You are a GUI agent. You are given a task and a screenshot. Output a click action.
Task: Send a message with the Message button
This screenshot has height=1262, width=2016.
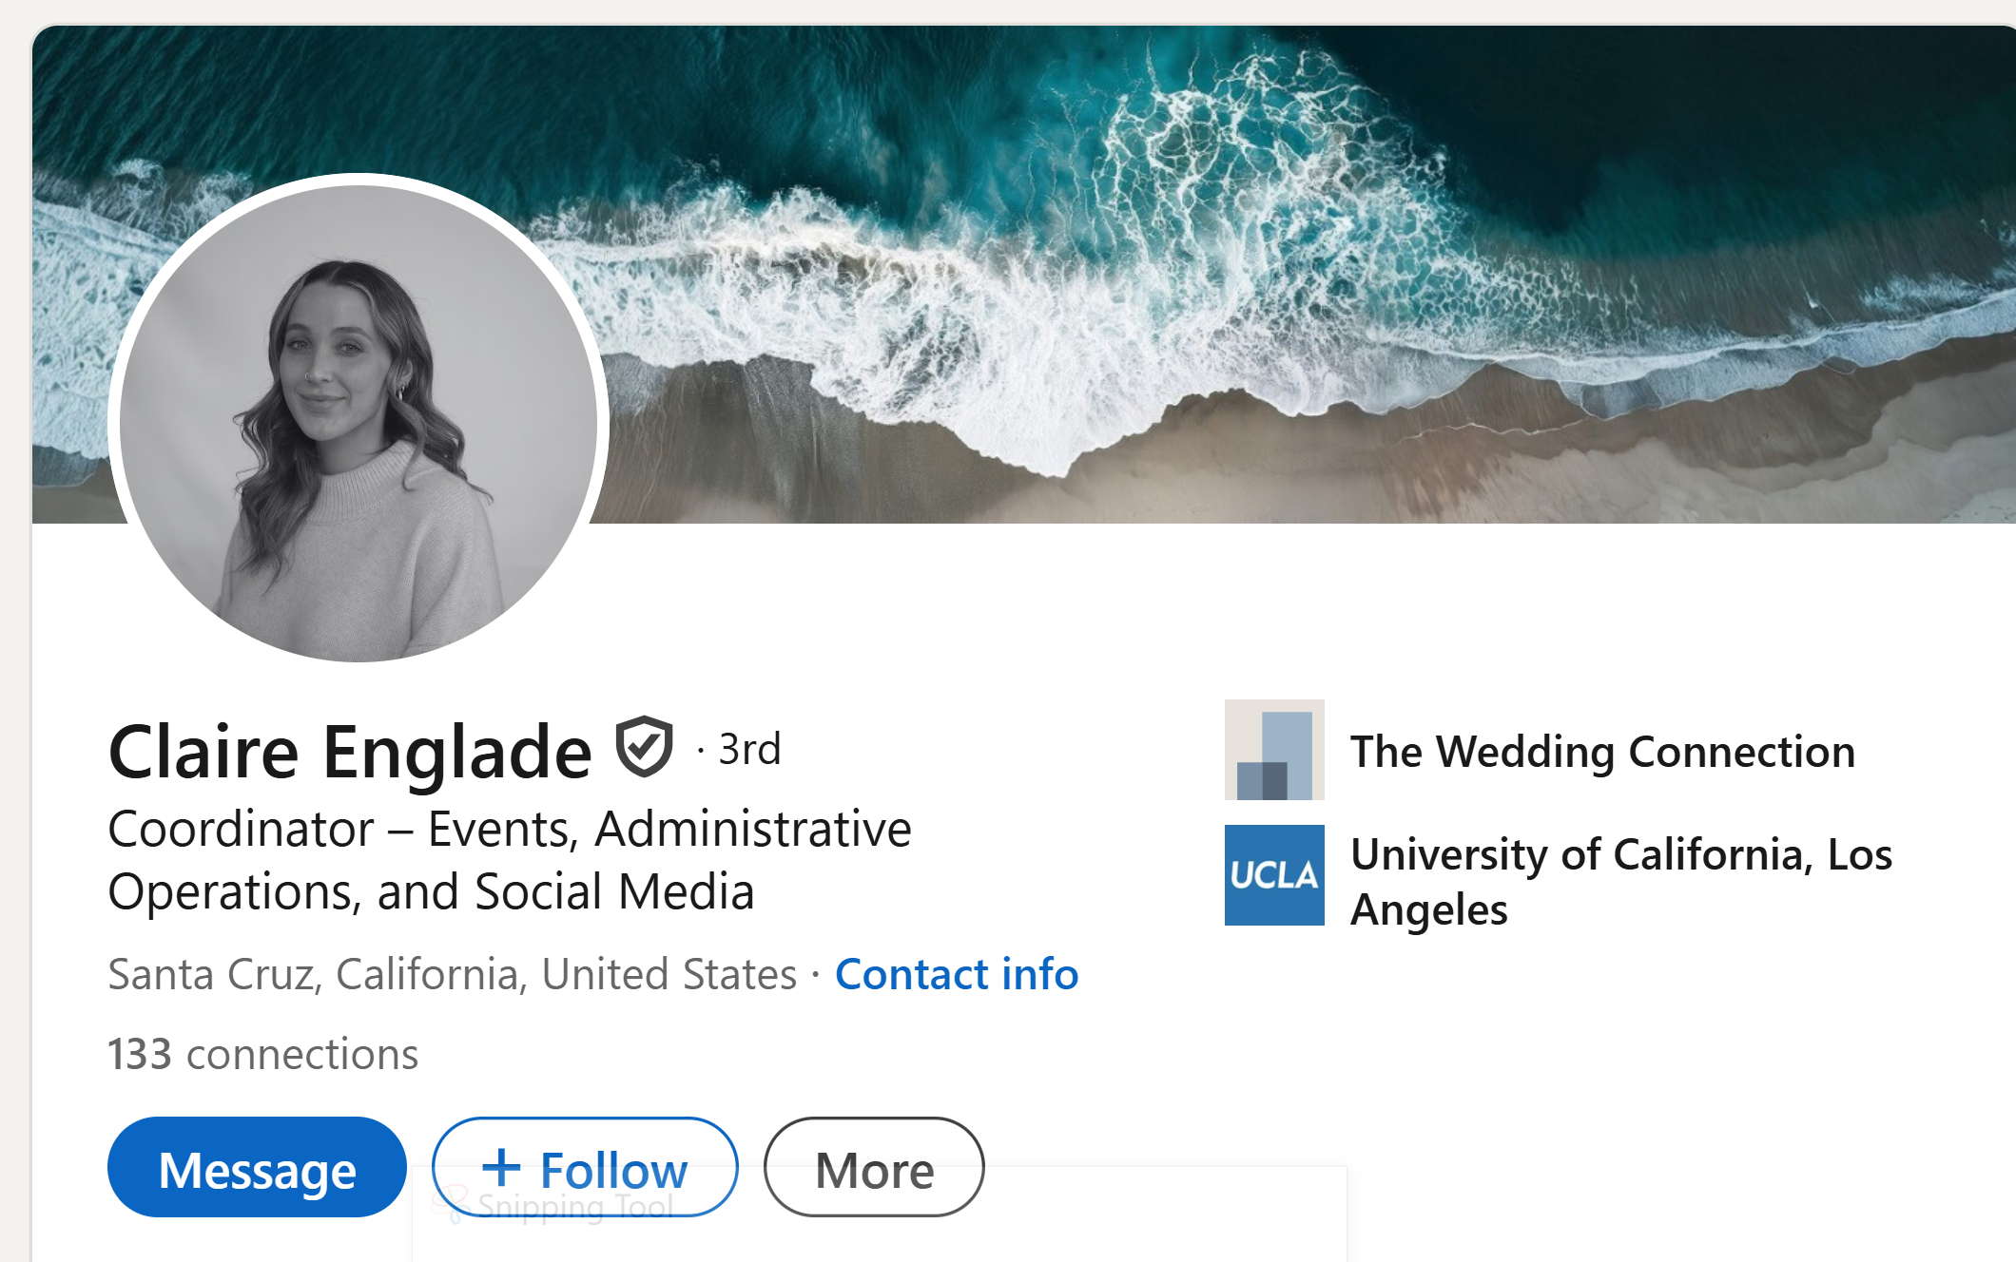coord(257,1168)
